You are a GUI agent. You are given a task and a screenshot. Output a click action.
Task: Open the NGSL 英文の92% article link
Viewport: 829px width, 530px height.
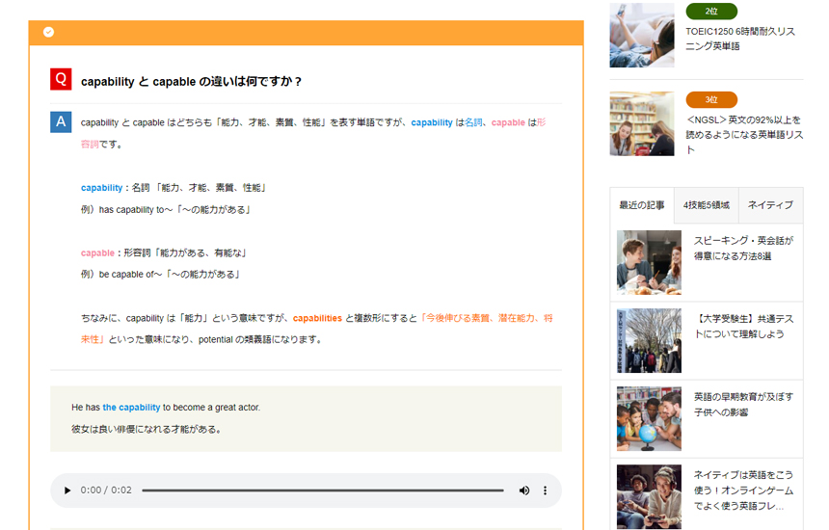(x=743, y=128)
